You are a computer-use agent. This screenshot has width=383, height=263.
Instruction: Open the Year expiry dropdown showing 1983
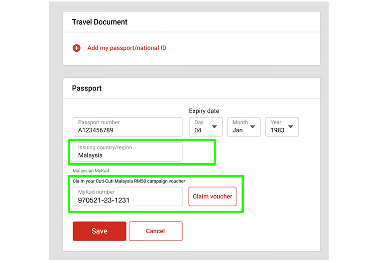click(281, 127)
